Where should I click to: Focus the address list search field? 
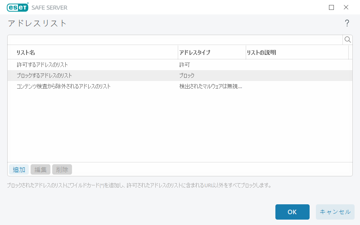[x=175, y=40]
